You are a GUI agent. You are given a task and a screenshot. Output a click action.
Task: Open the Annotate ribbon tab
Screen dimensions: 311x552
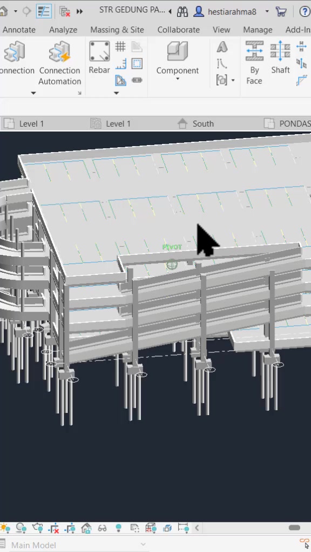(x=19, y=30)
